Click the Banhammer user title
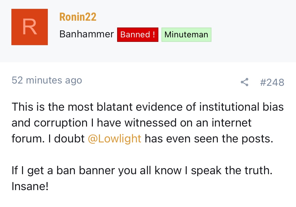The height and width of the screenshot is (207, 296). (x=87, y=34)
